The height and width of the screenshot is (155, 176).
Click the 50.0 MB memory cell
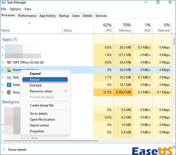coord(123,70)
